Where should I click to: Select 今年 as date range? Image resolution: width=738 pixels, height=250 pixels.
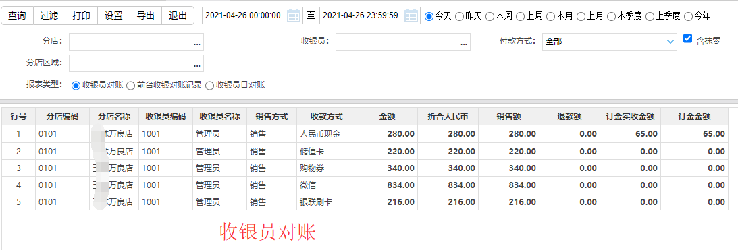(x=688, y=16)
